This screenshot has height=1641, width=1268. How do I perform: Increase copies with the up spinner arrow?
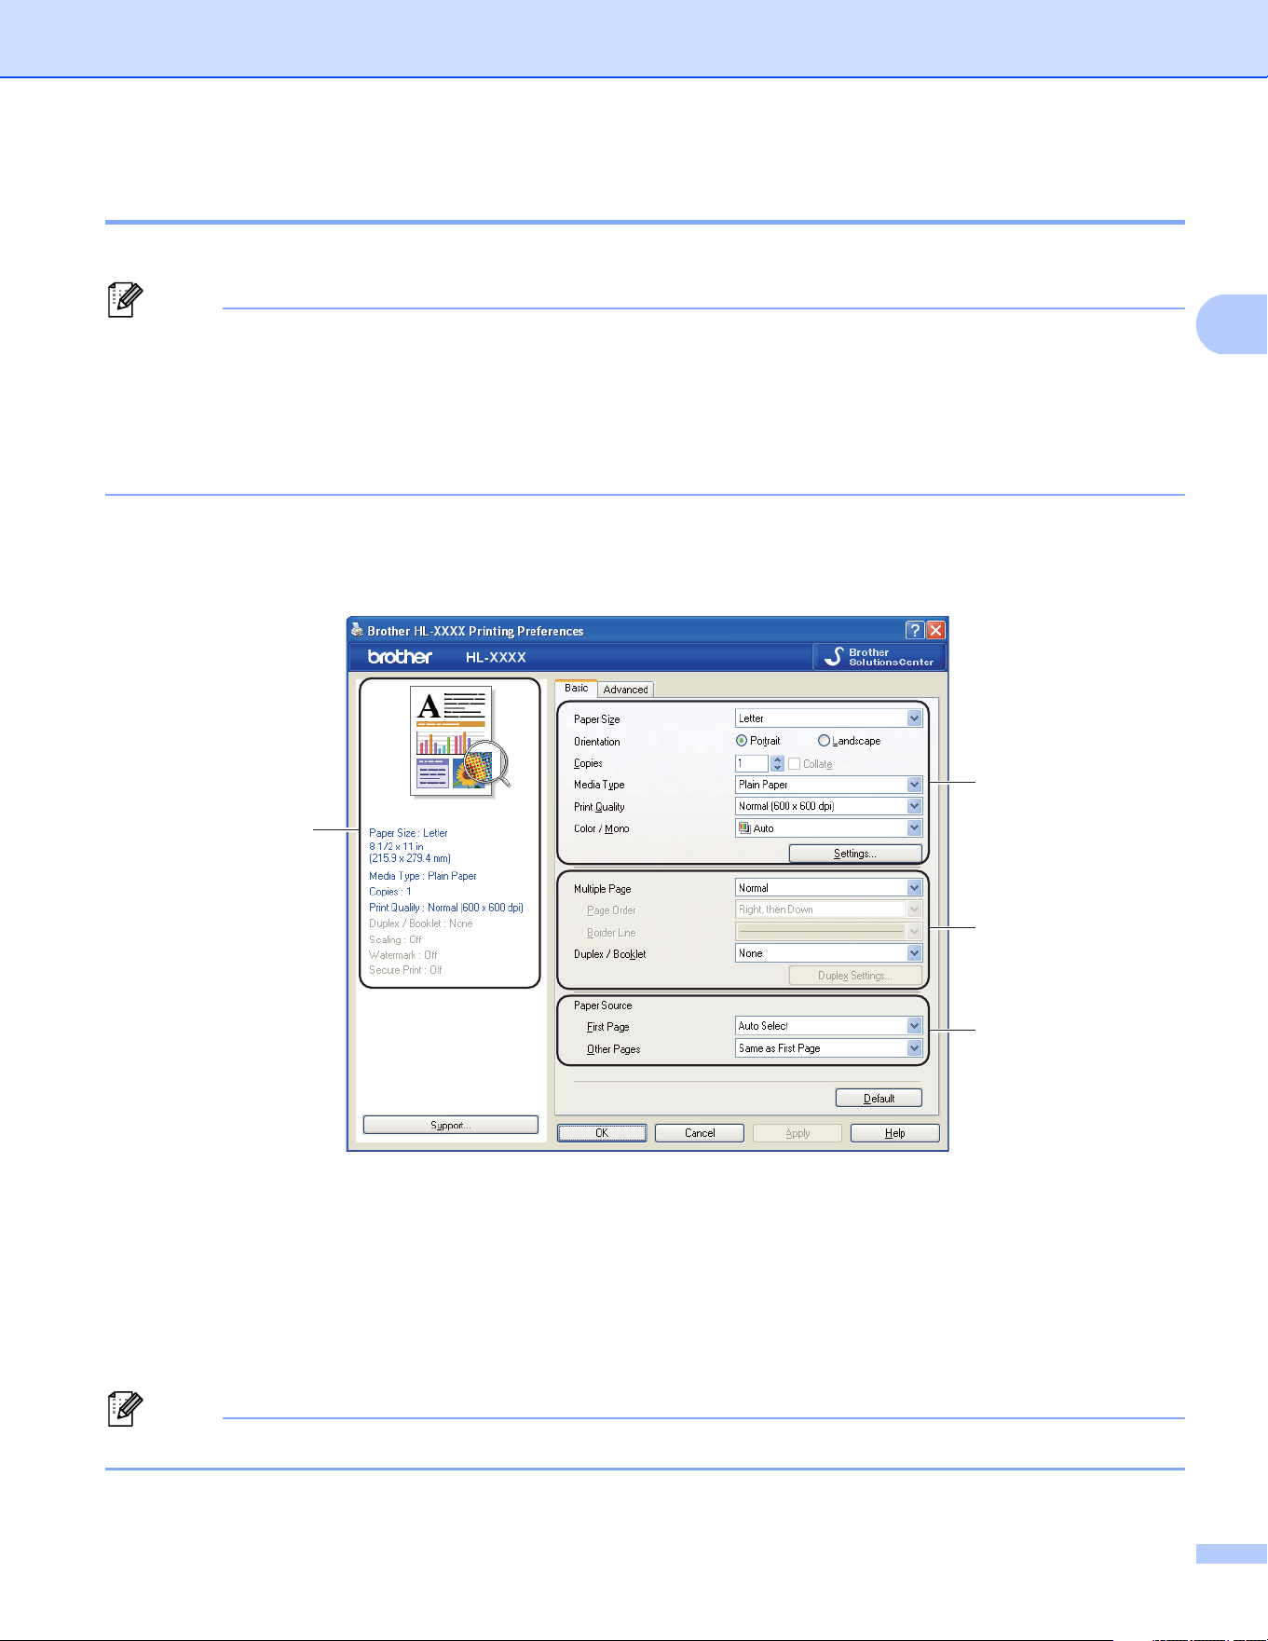click(x=777, y=759)
